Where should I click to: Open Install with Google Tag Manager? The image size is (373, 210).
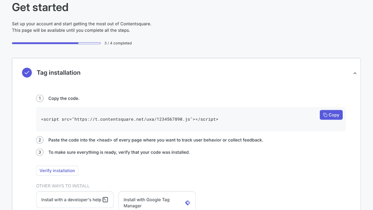[x=157, y=201]
